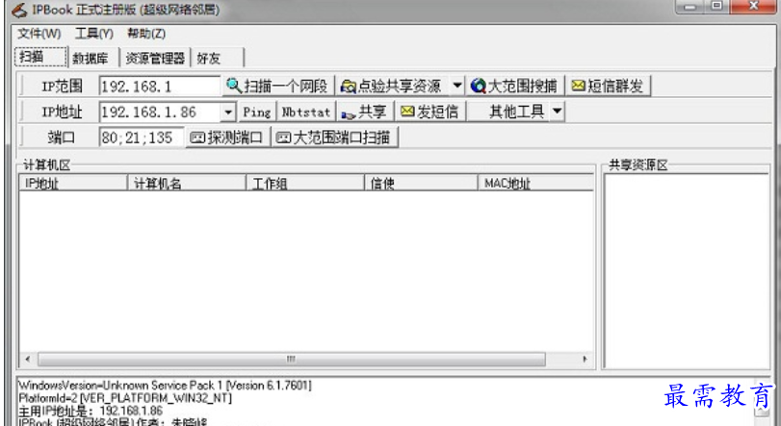
Task: Sort by the 信使 column header
Action: [421, 184]
